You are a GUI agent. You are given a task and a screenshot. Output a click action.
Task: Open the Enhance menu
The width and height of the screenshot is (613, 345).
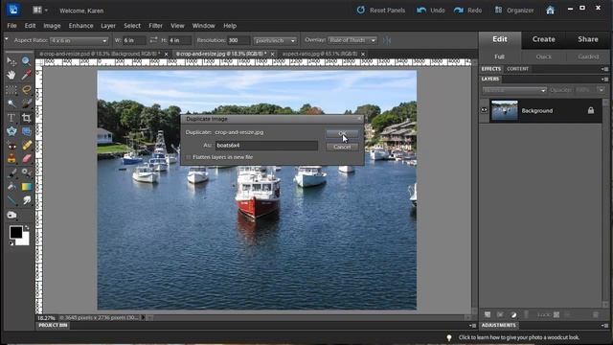[x=80, y=26]
